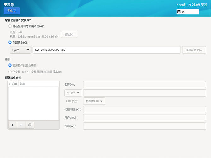Click the install source URL field 172.168.131.13
This screenshot has width=211, height=158.
coord(107,50)
